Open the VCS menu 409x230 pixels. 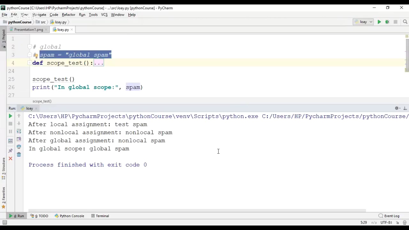[x=104, y=15]
